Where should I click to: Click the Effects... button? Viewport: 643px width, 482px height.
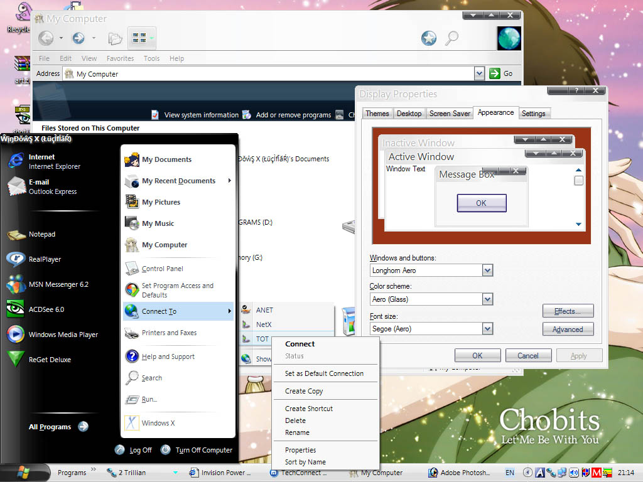click(568, 311)
